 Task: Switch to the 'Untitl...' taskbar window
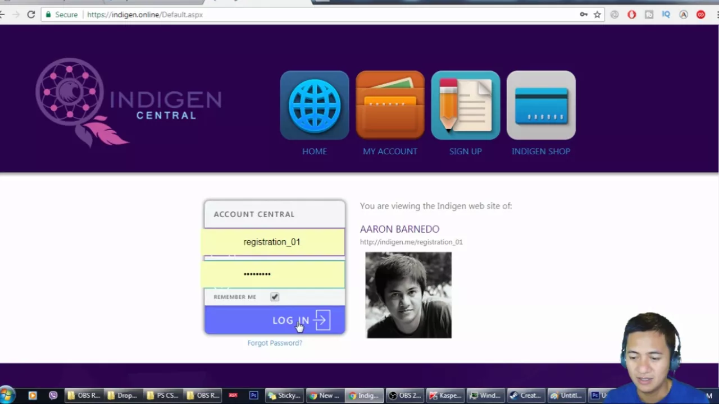(567, 396)
